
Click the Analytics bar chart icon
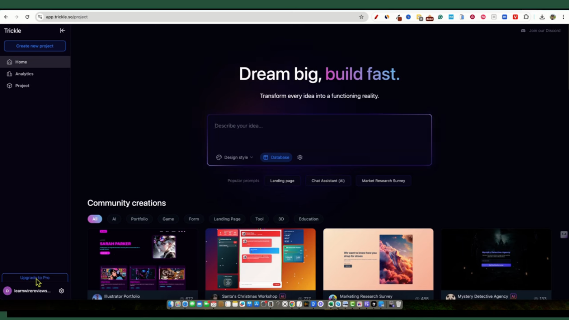(9, 74)
